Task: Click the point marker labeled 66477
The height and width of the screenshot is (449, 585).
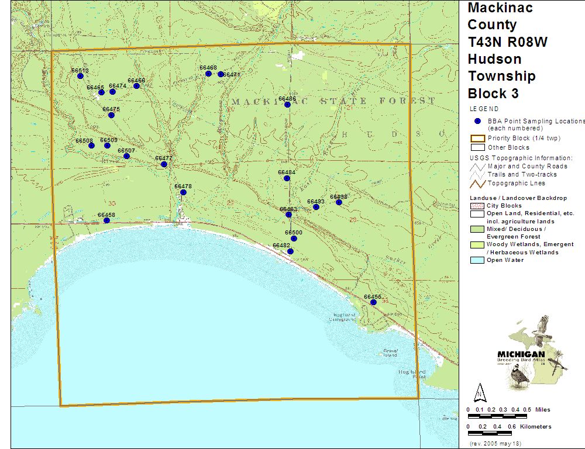Action: point(164,164)
